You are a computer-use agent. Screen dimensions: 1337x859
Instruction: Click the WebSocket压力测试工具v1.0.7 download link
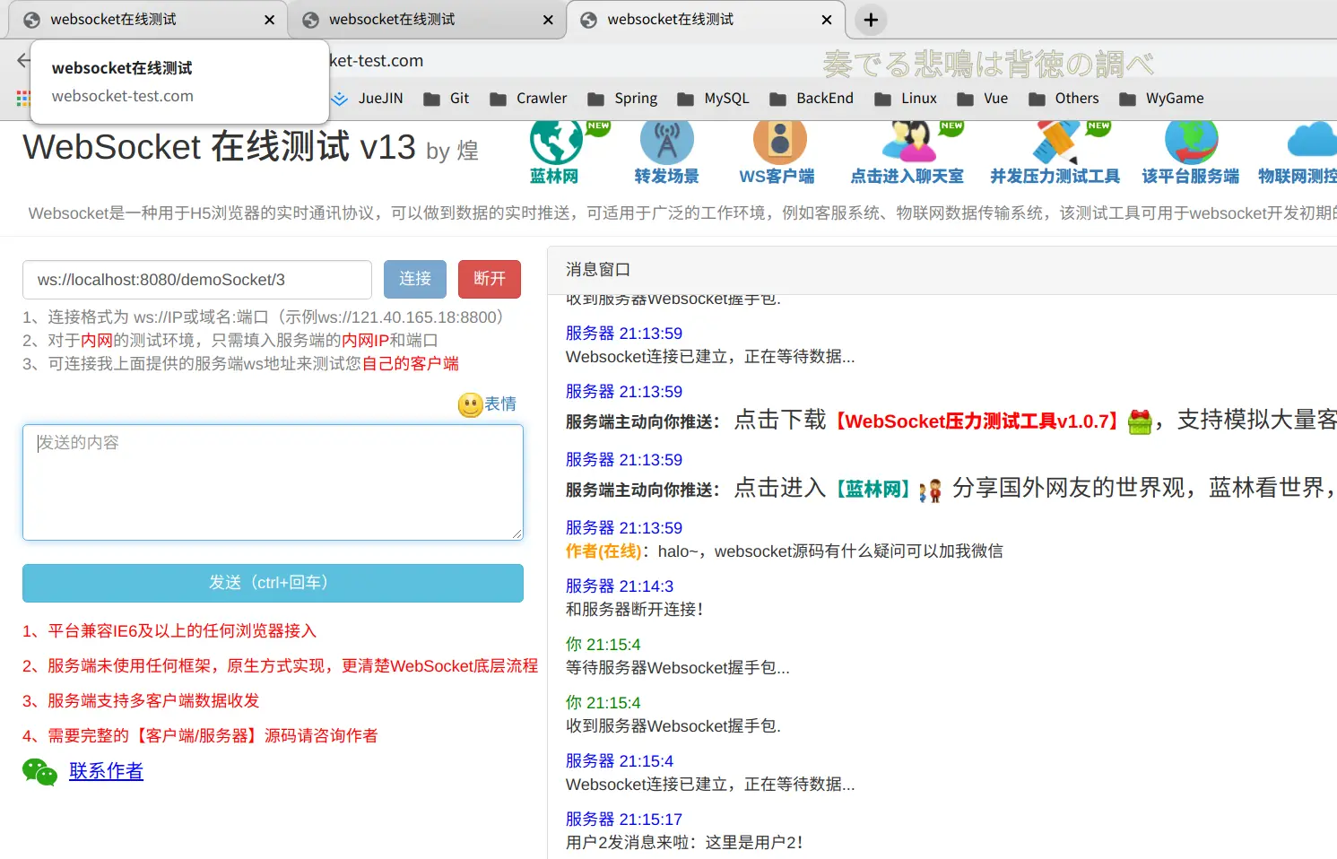tap(977, 421)
